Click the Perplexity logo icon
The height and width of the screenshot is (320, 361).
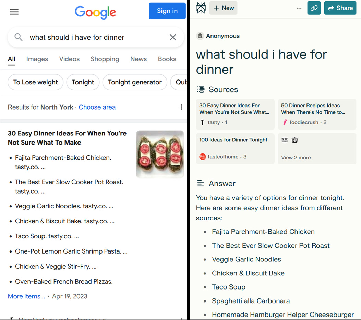click(201, 8)
